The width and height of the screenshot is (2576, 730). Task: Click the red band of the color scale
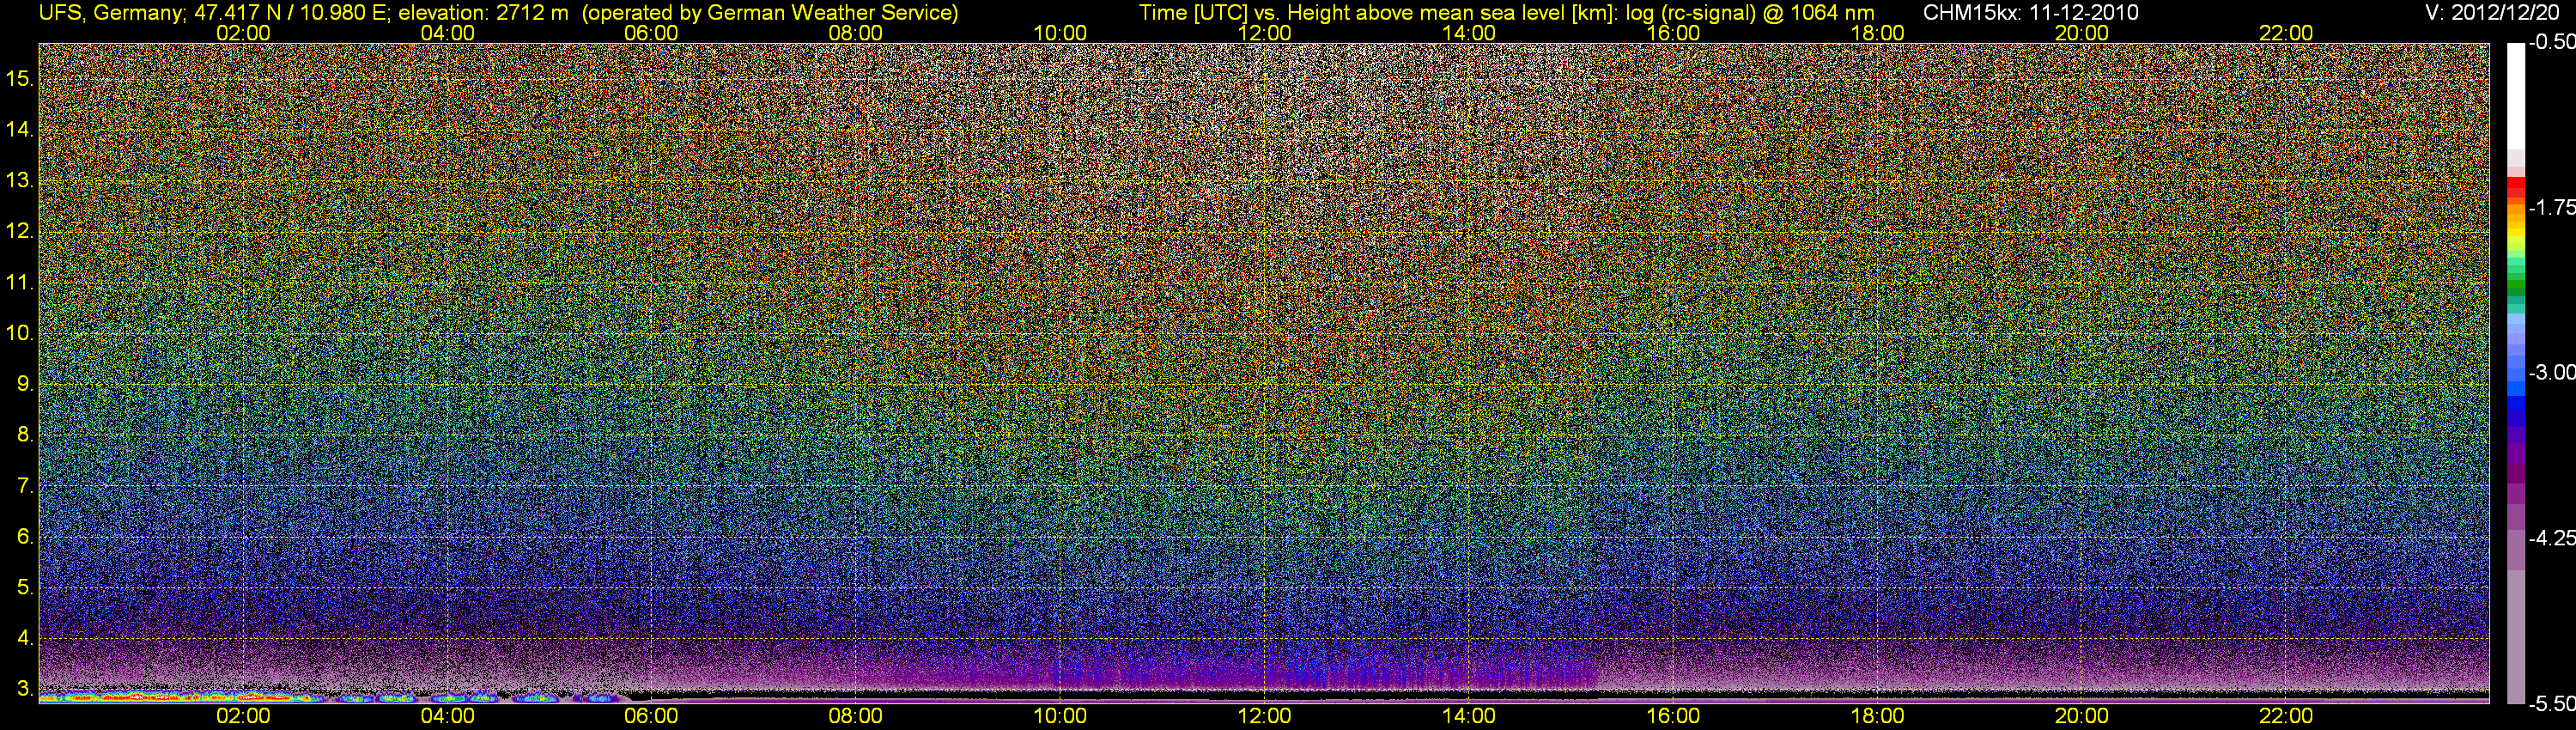(2515, 187)
